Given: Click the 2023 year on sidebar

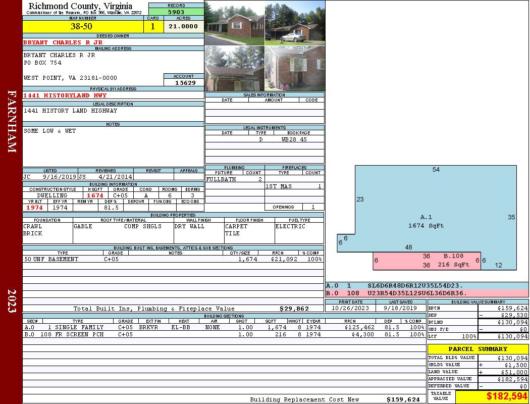Looking at the screenshot, I should coord(12,301).
